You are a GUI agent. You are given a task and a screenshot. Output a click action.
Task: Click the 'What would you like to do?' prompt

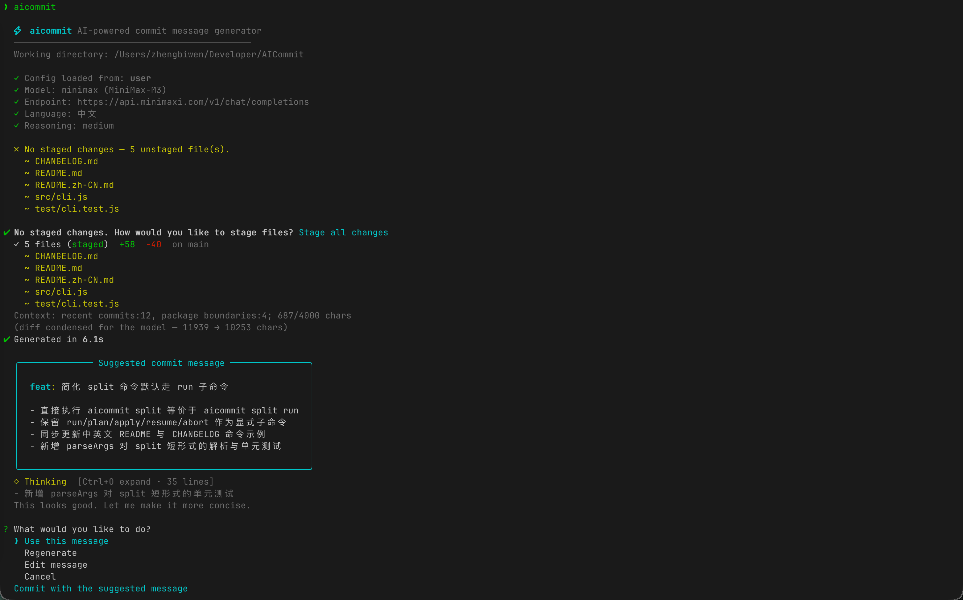click(82, 529)
